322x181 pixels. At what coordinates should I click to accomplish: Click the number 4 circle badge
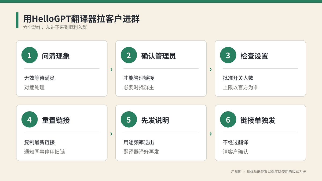click(x=30, y=120)
